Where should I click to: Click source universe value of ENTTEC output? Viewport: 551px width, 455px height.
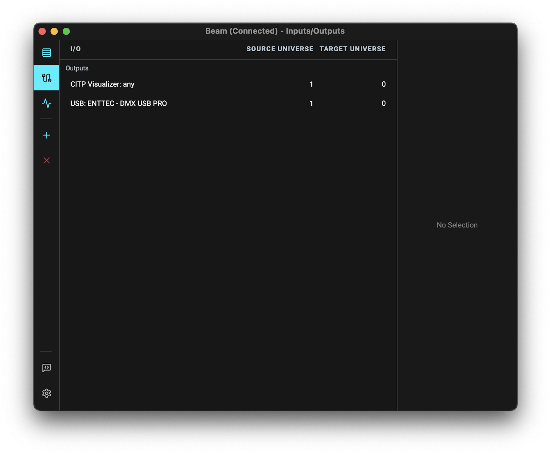[x=311, y=103]
